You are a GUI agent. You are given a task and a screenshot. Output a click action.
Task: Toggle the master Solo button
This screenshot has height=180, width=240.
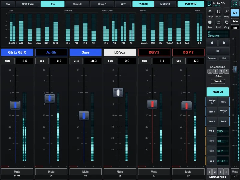[x=235, y=21]
